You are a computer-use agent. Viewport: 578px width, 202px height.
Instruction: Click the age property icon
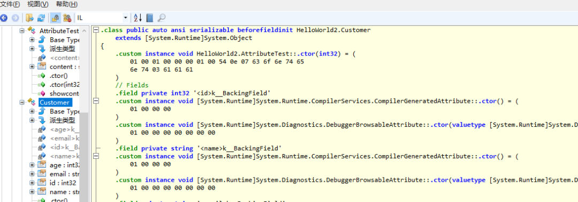(x=42, y=165)
